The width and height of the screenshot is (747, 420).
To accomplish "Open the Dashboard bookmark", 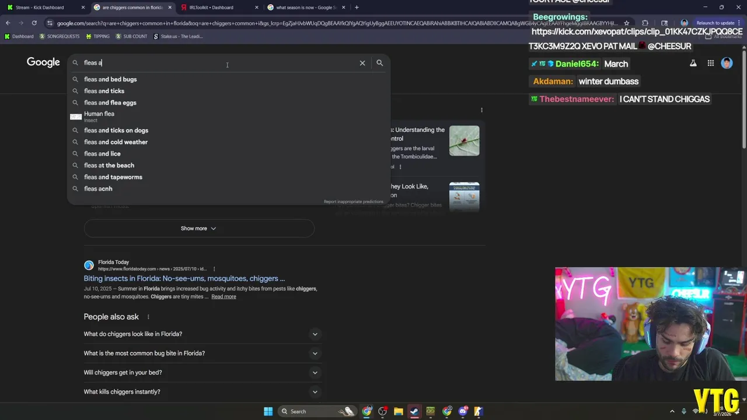I will click(x=19, y=36).
